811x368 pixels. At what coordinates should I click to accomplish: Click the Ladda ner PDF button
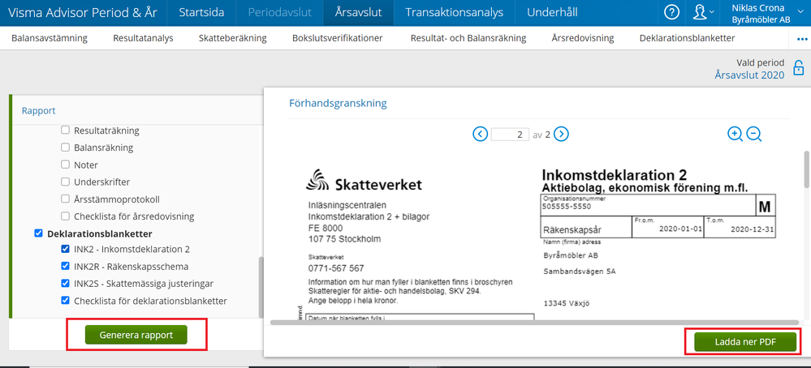click(x=745, y=341)
